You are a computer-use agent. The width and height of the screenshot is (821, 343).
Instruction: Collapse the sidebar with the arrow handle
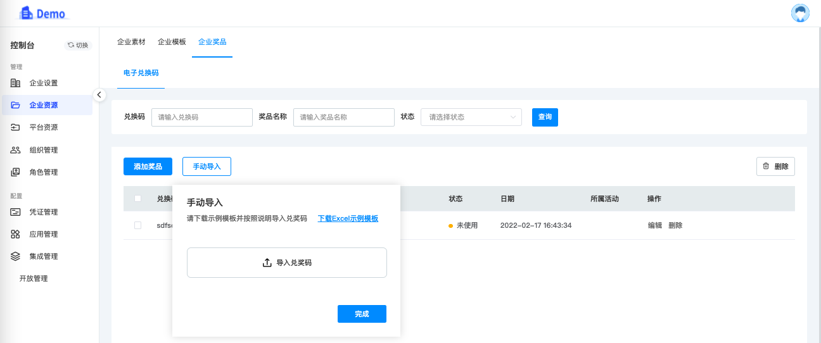coord(99,95)
